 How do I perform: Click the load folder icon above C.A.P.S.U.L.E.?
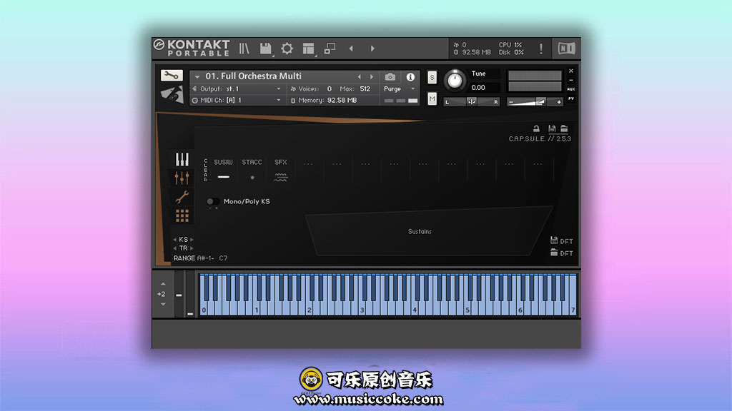pos(564,128)
